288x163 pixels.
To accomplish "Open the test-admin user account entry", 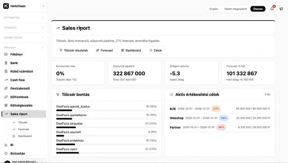I will 24,161.
